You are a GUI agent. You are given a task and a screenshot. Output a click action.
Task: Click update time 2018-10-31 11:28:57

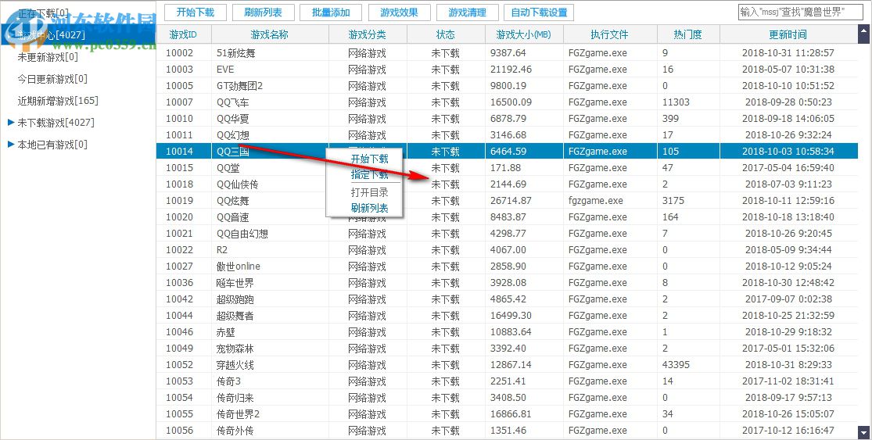point(788,53)
